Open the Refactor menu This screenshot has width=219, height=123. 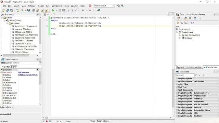31,6
